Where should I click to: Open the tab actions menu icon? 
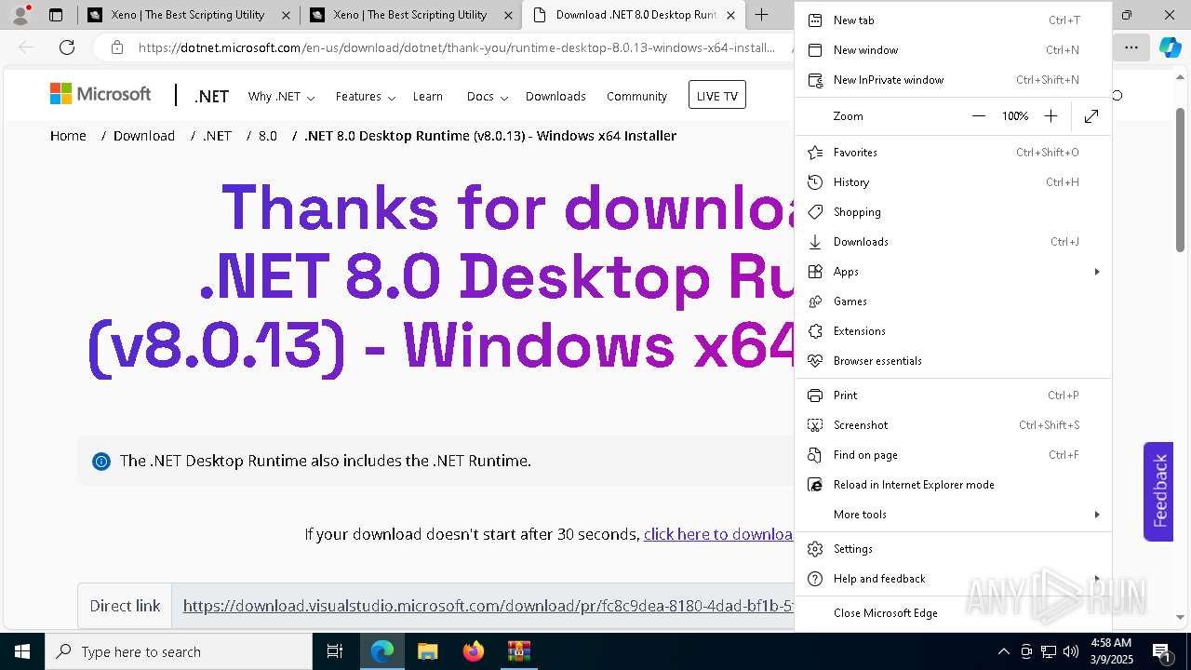pos(56,15)
